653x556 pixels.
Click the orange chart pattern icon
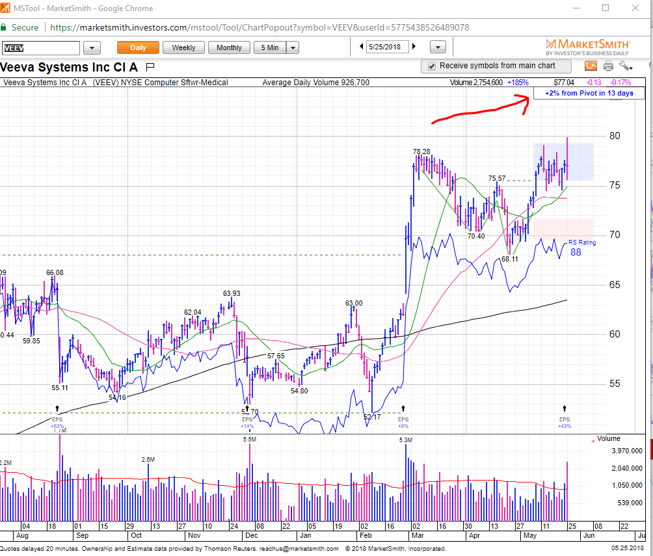pos(591,66)
